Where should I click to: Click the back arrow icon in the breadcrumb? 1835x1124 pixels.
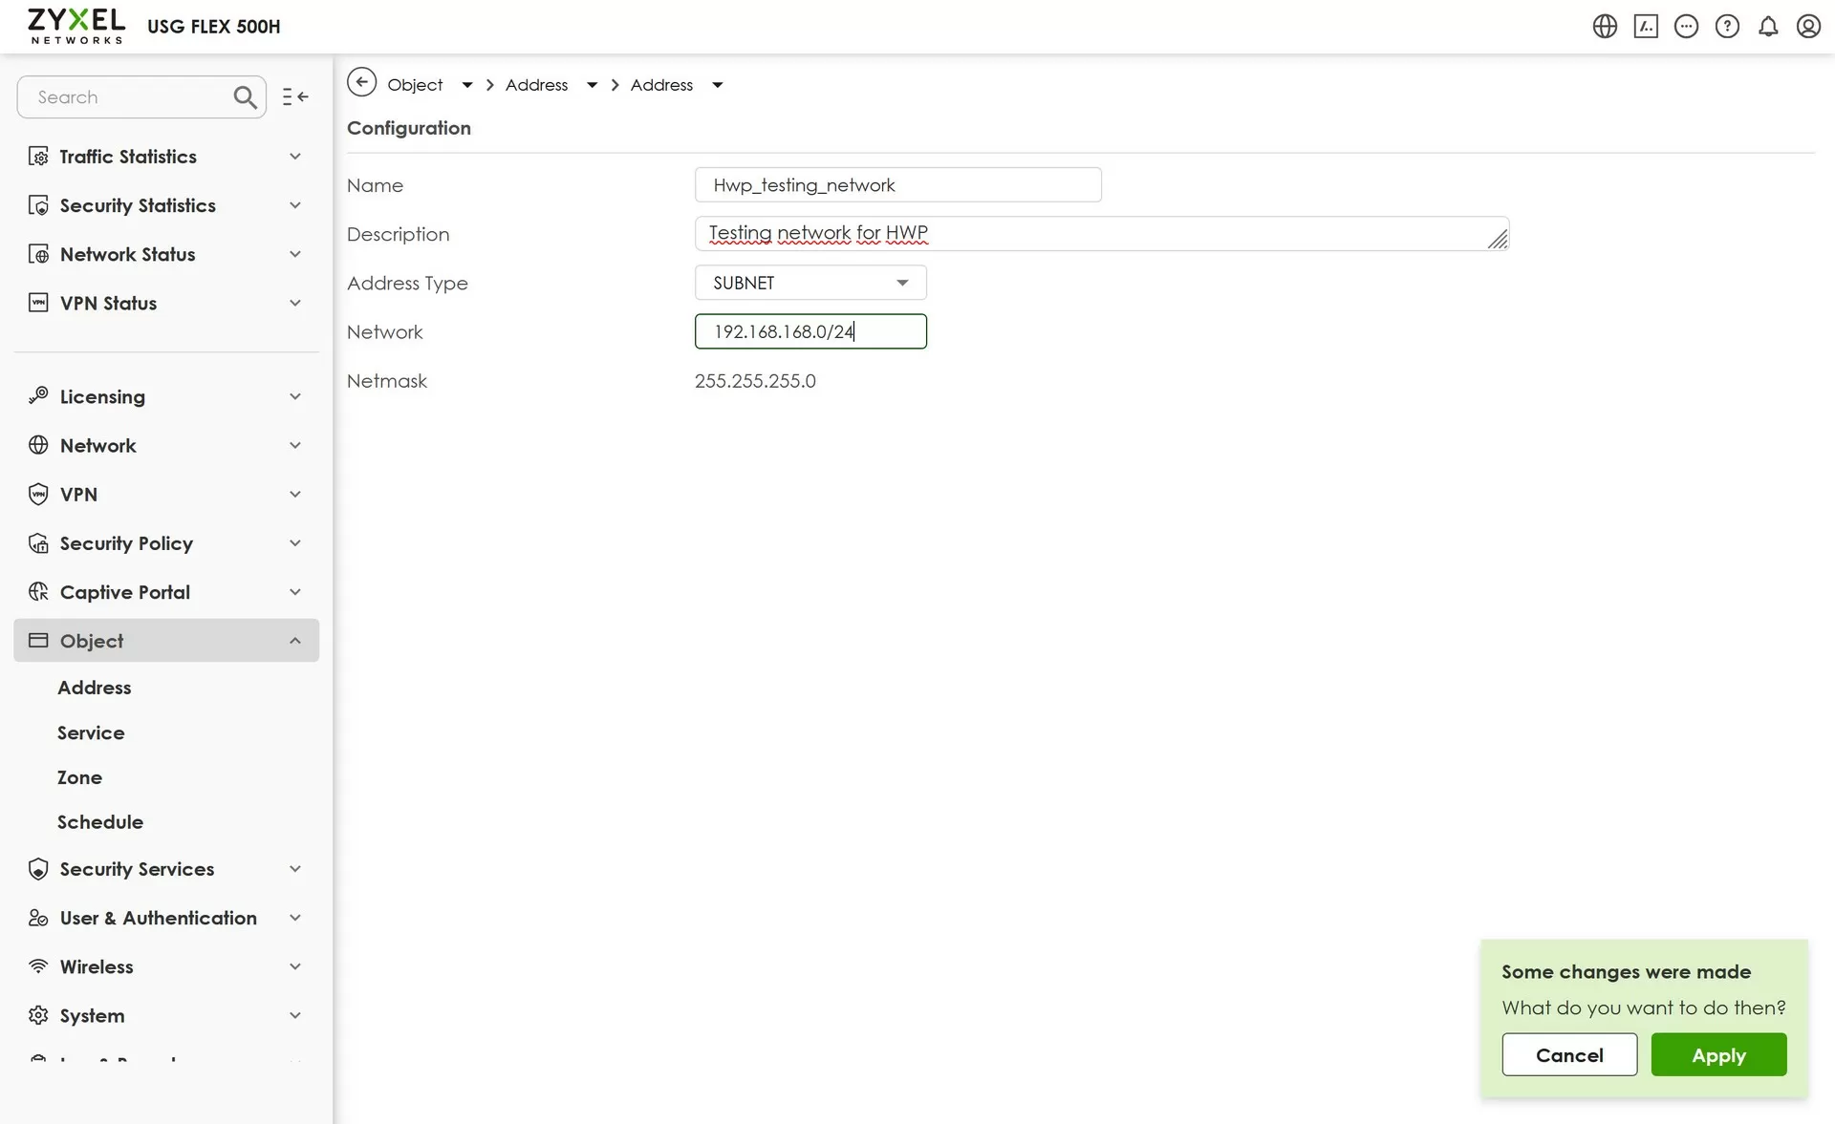(361, 82)
